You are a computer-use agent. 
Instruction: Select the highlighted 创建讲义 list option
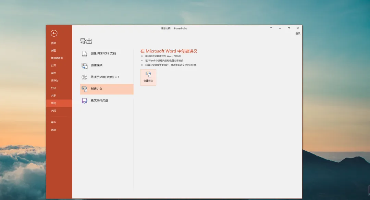(107, 89)
